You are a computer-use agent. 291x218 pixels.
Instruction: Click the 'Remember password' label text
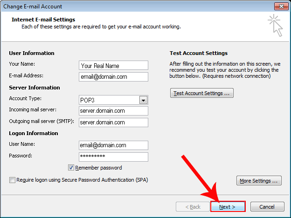point(98,168)
